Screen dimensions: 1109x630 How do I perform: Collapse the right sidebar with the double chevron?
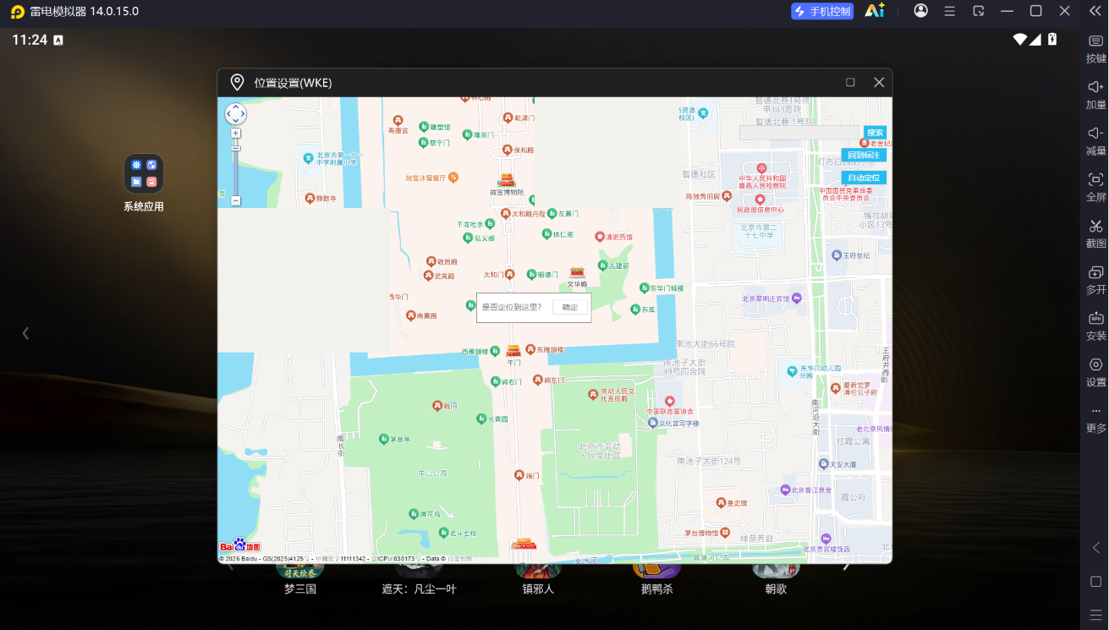click(x=1095, y=11)
